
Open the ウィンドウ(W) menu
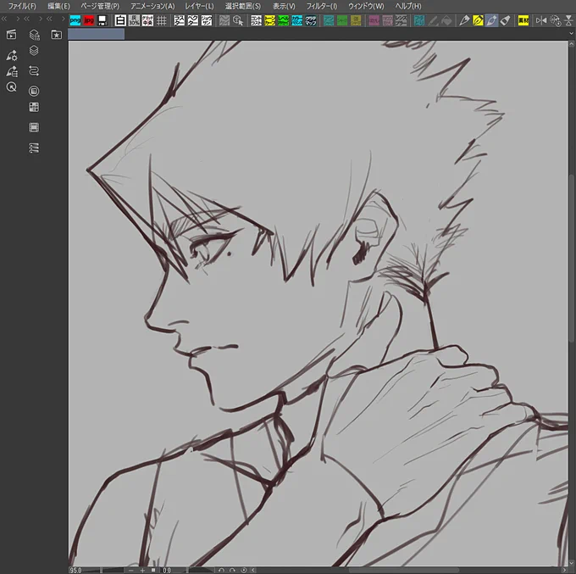pyautogui.click(x=366, y=6)
